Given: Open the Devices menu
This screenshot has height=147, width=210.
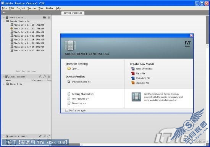Looking at the screenshot, I should pyautogui.click(x=32, y=8).
